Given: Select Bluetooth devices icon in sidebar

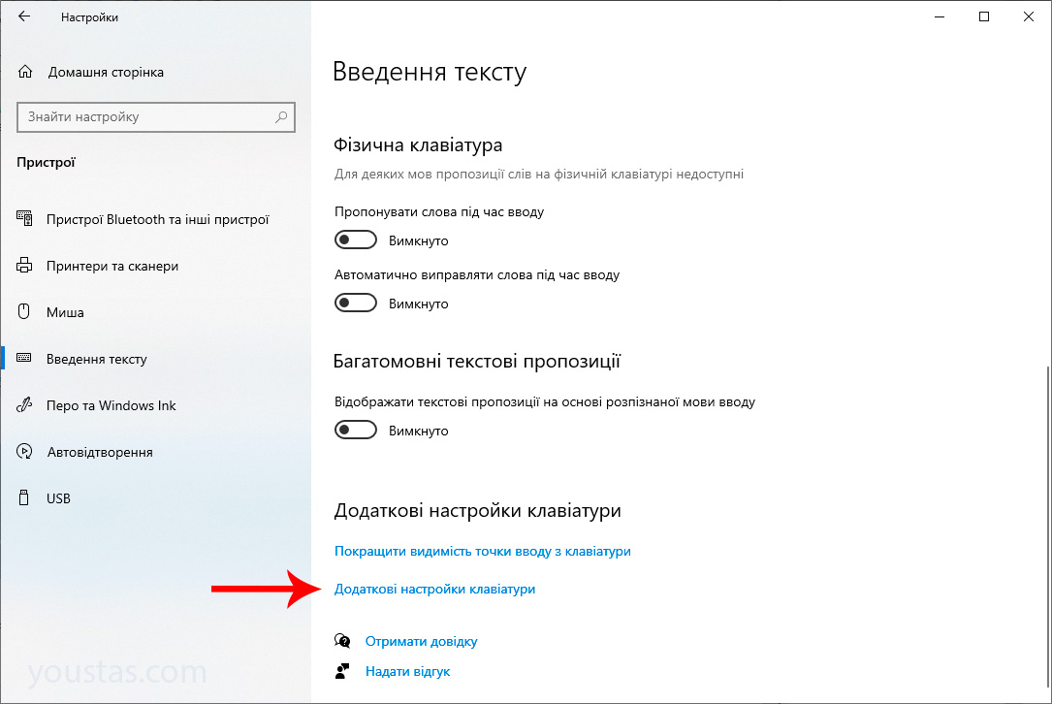Looking at the screenshot, I should point(24,218).
